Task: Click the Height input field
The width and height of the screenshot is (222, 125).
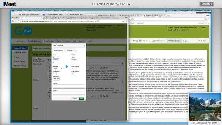Action: (75, 62)
